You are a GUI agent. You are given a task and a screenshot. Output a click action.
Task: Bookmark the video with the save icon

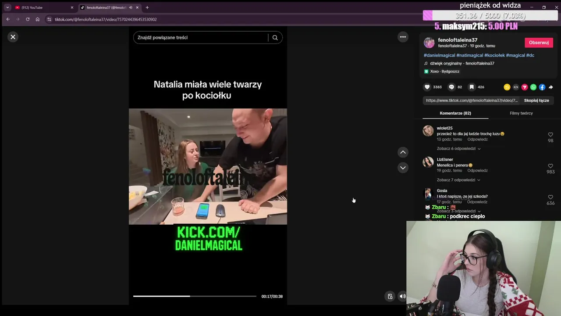(x=472, y=87)
